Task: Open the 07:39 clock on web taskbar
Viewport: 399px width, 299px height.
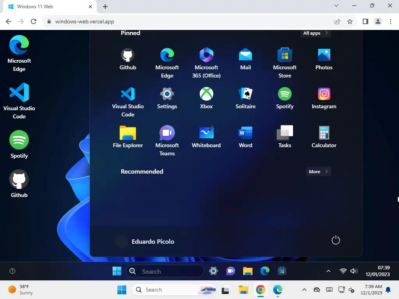Action: click(377, 271)
